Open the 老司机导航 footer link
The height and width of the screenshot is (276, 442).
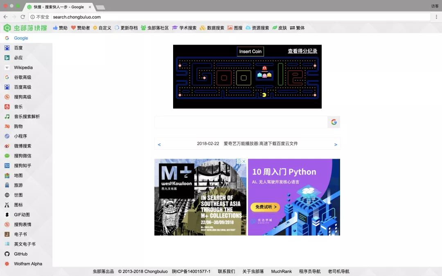pos(338,272)
